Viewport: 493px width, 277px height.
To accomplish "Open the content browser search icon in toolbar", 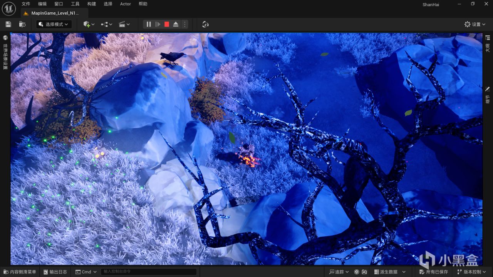I will click(x=22, y=24).
